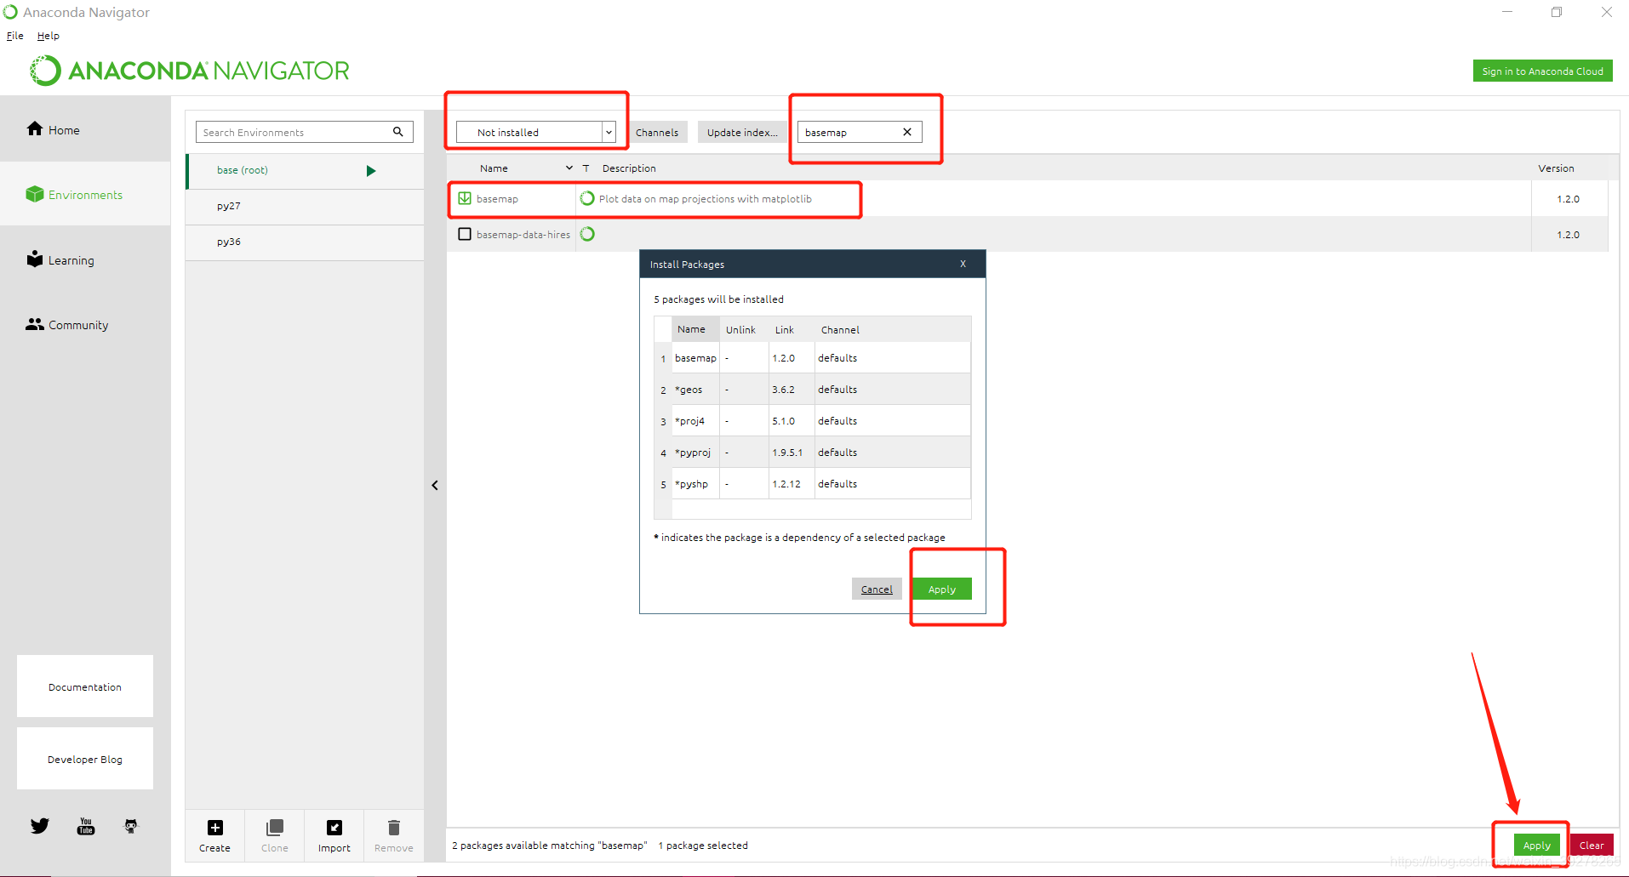The width and height of the screenshot is (1629, 877).
Task: Click basemap version 1.2.0 cell
Action: click(x=1568, y=198)
